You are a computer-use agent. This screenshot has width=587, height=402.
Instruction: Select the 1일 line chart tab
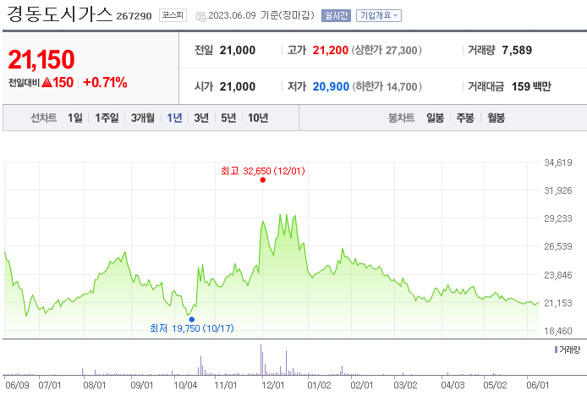75,118
